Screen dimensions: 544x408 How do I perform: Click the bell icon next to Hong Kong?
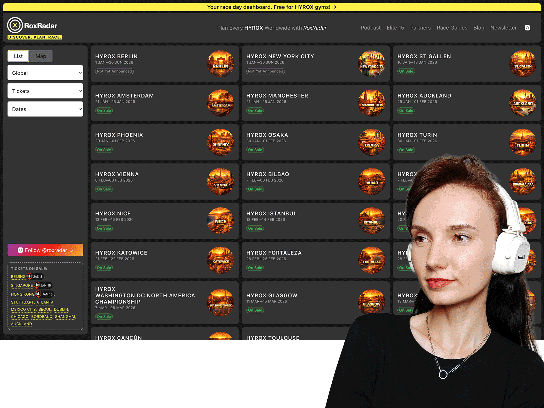pos(38,294)
